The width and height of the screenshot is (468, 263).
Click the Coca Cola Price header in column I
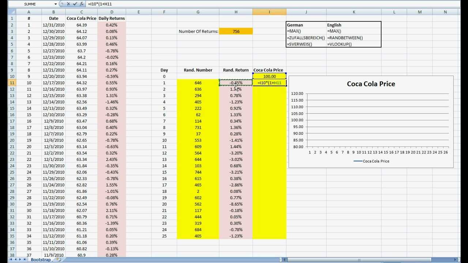click(269, 70)
